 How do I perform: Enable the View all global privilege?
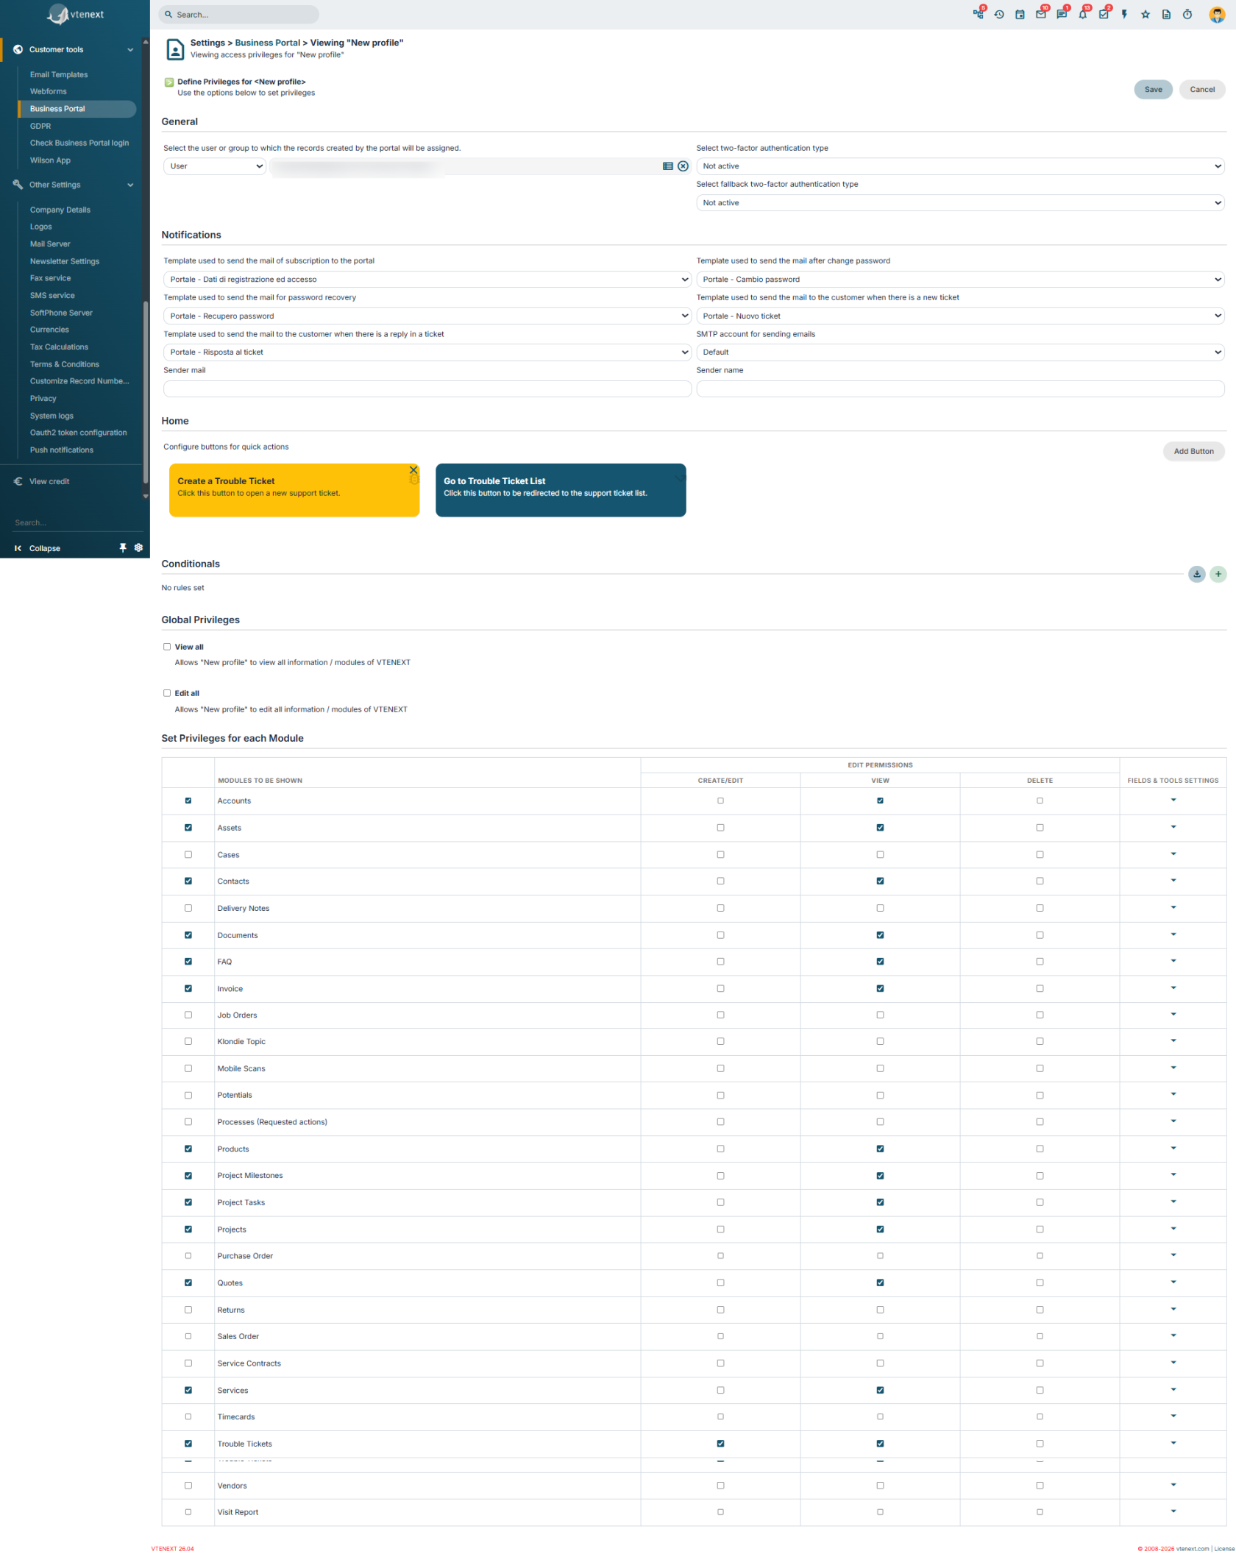[x=167, y=647]
